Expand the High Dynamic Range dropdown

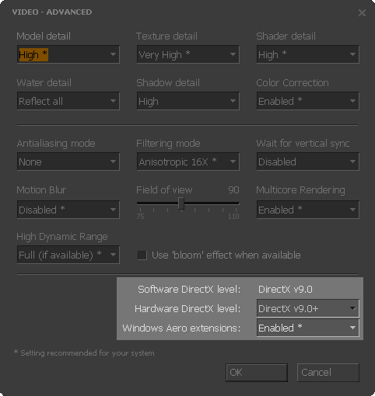(68, 255)
